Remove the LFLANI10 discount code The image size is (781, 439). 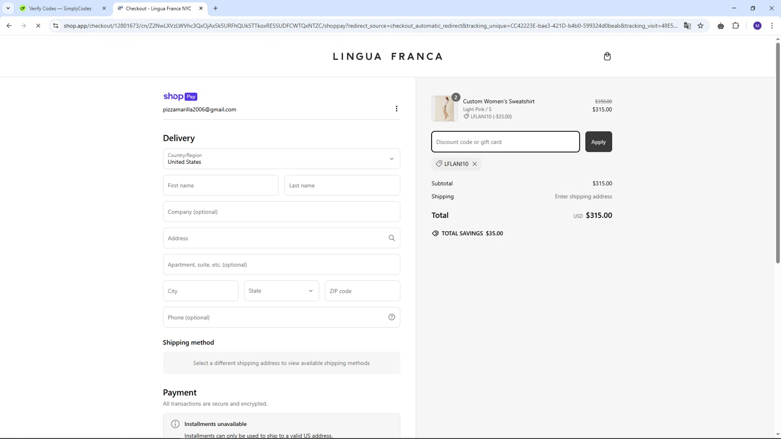point(475,164)
